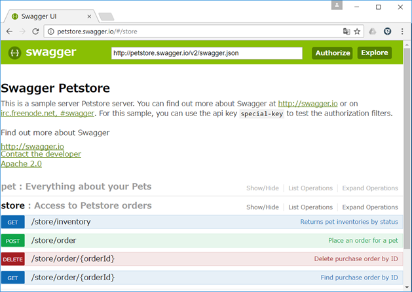The height and width of the screenshot is (292, 412).
Task: Click the scrollbar up arrow
Action: coord(407,44)
